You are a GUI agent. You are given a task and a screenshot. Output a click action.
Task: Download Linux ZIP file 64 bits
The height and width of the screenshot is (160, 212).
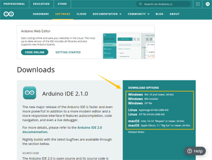pos(146,115)
